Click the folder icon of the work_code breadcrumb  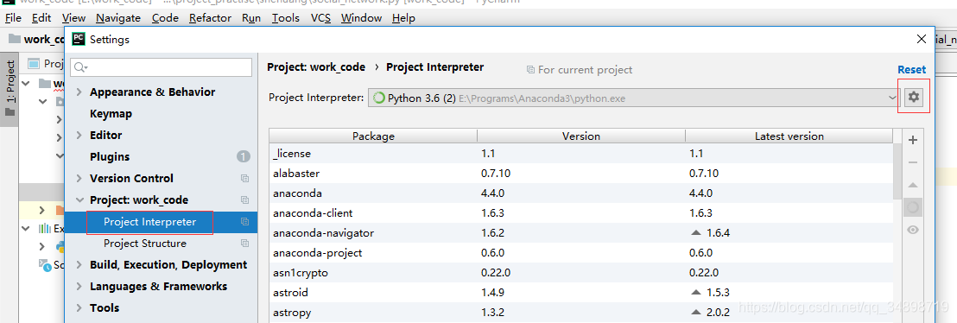[14, 39]
